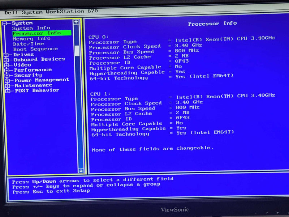Click CPU 1 Multiple Core Capable row

tap(137, 124)
